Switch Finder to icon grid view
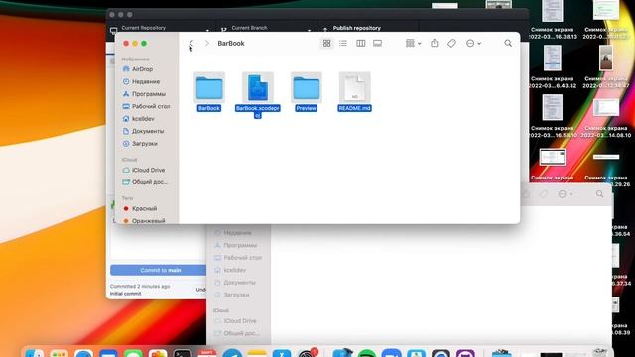This screenshot has width=635, height=357. pos(326,43)
